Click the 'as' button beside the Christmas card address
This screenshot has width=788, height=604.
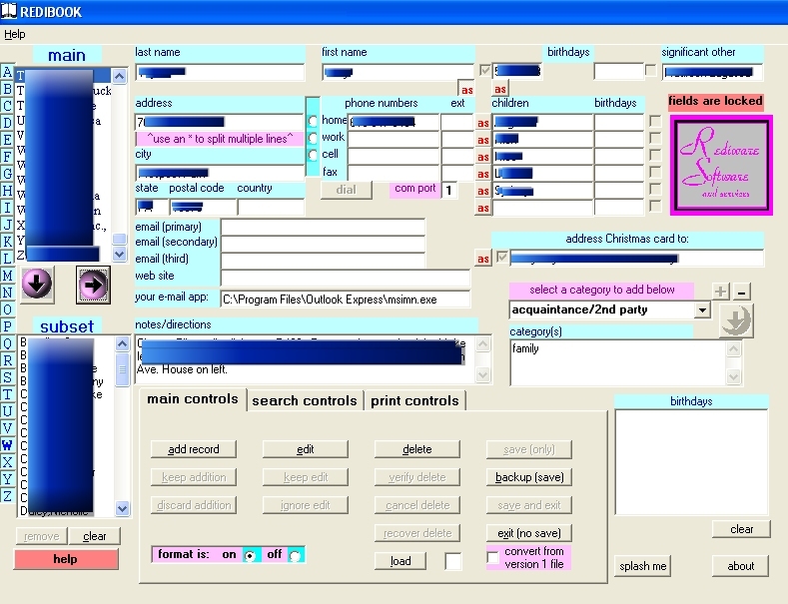point(483,259)
